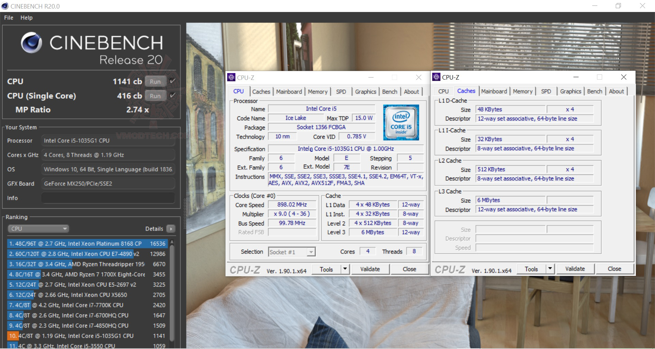Select Ryzen 7 1700X ranking row

(x=87, y=275)
